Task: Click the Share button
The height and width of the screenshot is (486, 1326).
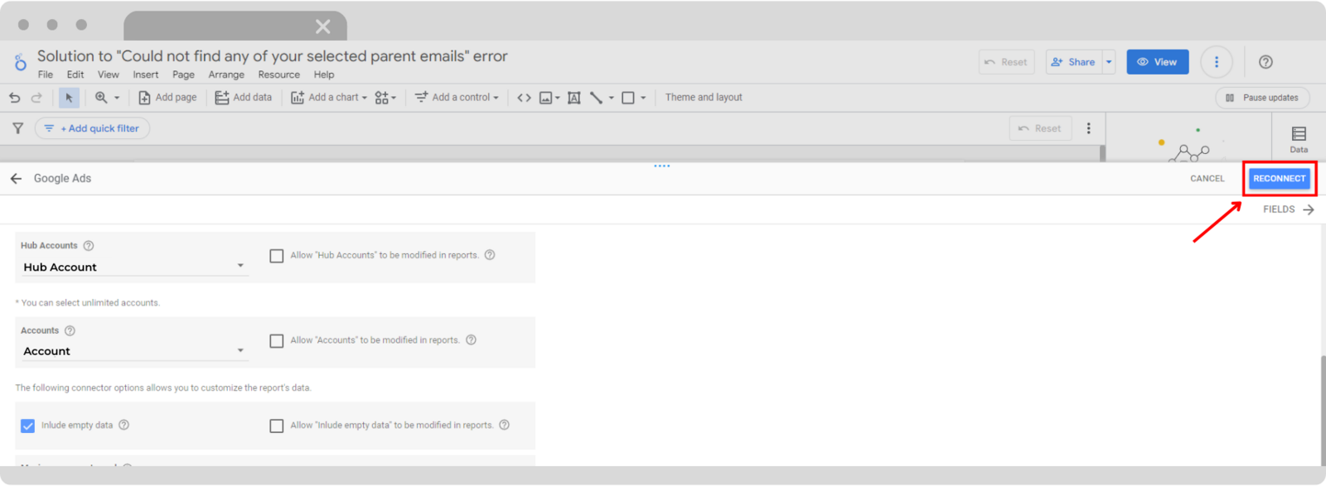Action: [x=1074, y=62]
